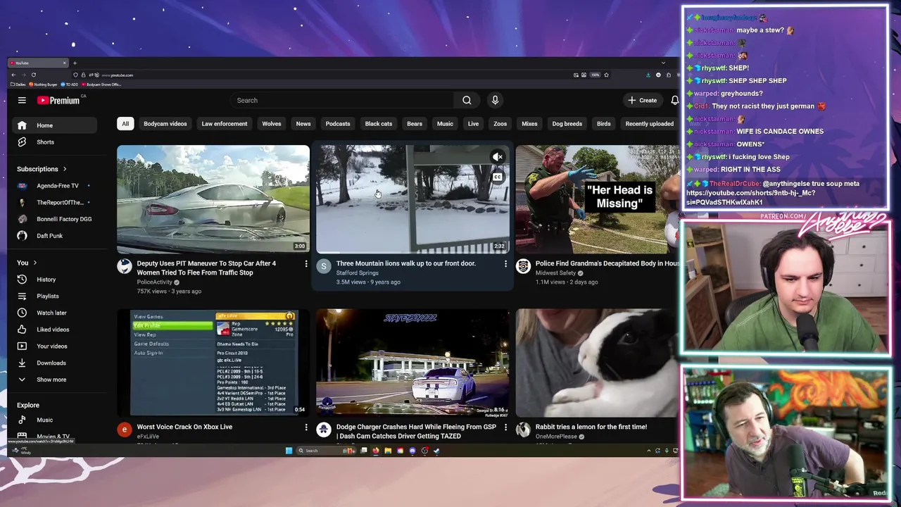Select the Recently uploaded filter chip
The width and height of the screenshot is (901, 507).
650,124
